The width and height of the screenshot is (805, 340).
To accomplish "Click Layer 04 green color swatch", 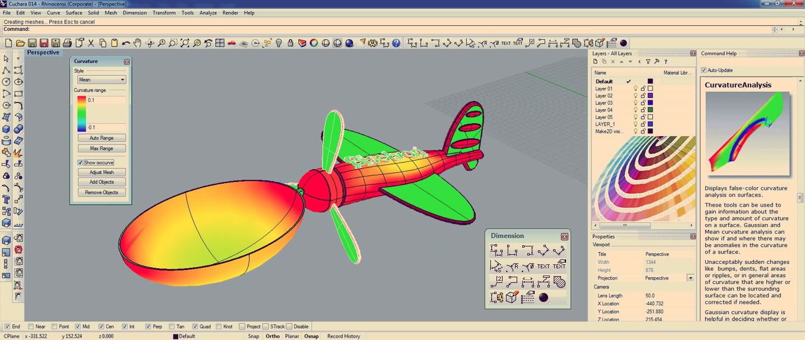I will coord(650,110).
